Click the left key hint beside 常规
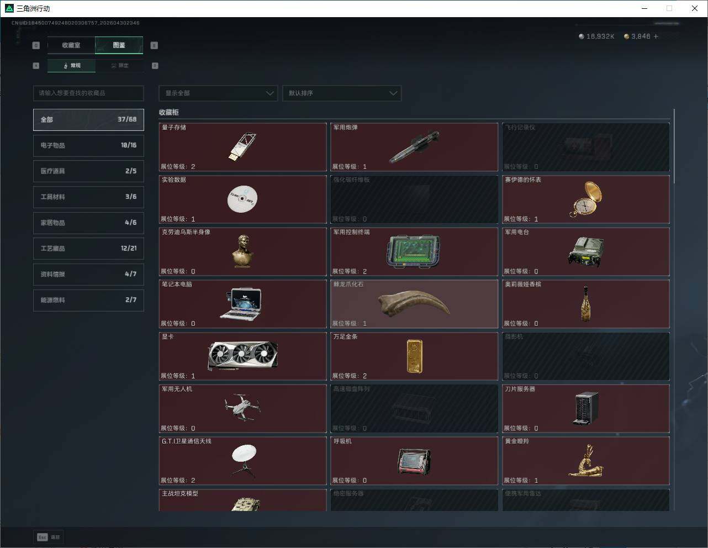 (x=36, y=66)
